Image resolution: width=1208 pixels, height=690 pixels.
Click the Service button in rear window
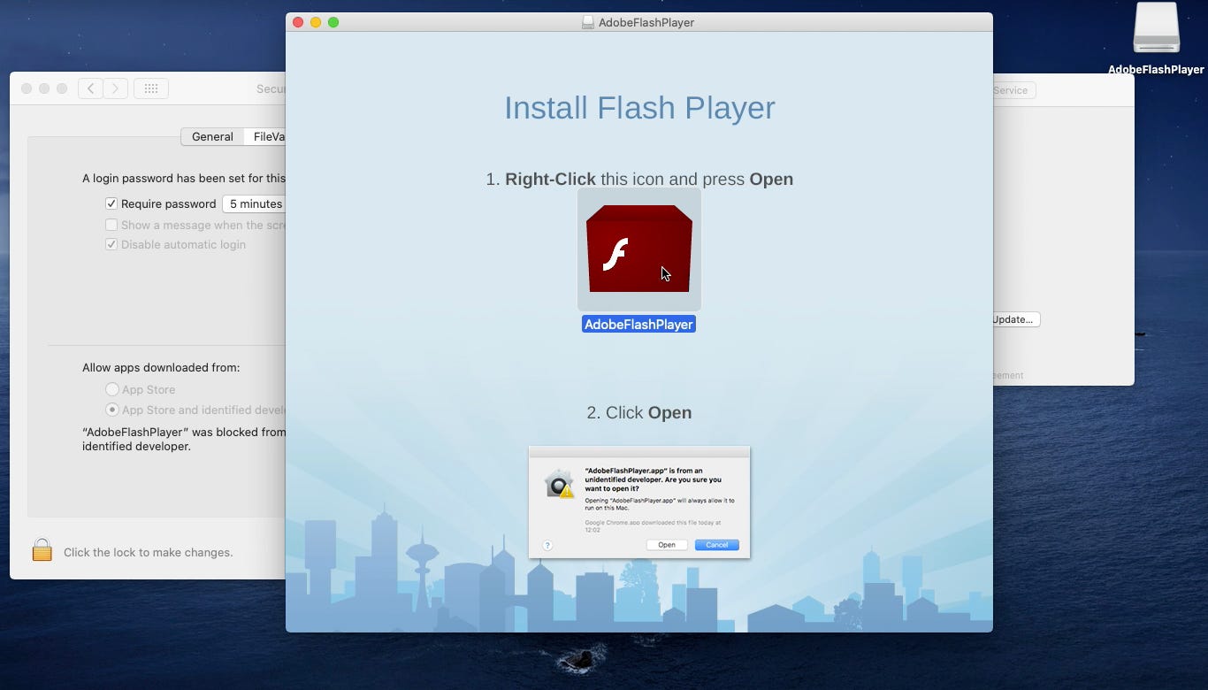[1013, 90]
